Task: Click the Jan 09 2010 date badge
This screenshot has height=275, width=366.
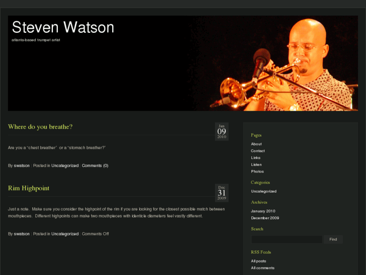Action: (x=222, y=131)
